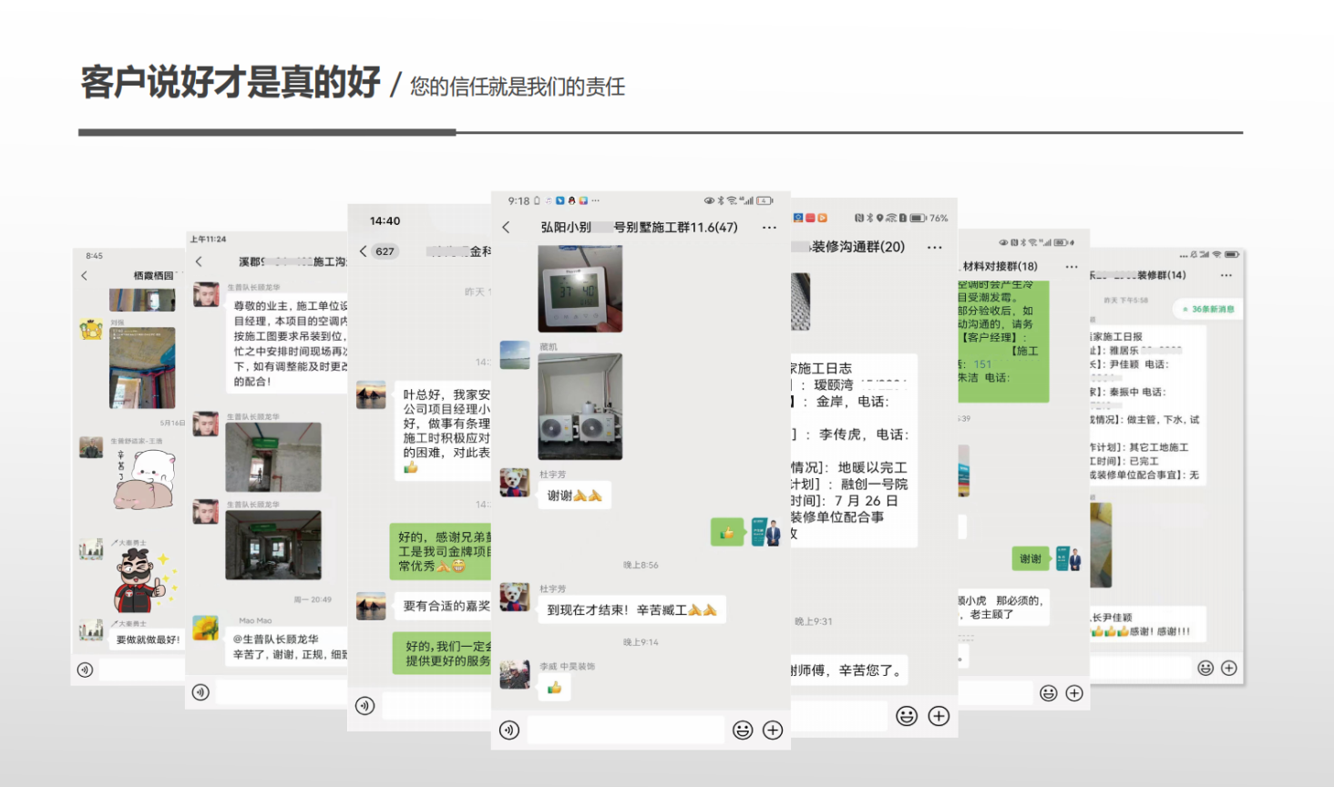Viewport: 1334px width, 787px height.
Task: Tap back arrow in 溪郡 施工沟通 chat
Action: click(200, 261)
